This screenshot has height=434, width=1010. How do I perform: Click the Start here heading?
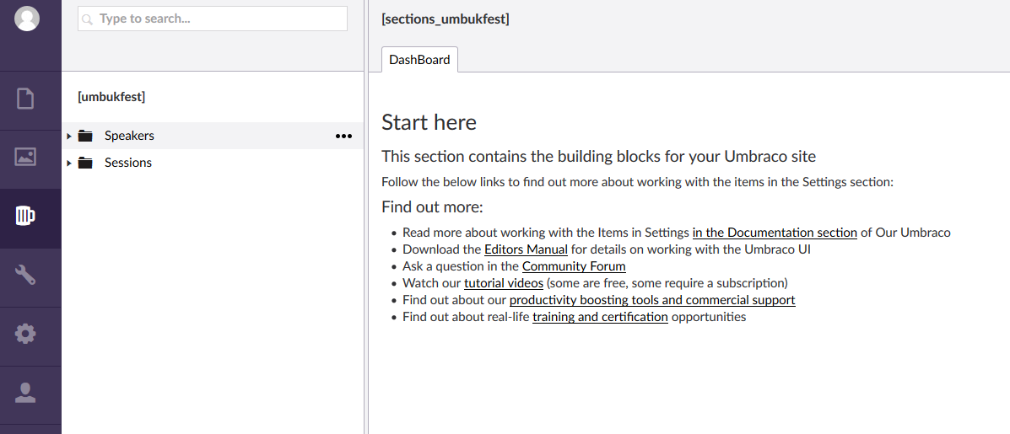pyautogui.click(x=429, y=121)
